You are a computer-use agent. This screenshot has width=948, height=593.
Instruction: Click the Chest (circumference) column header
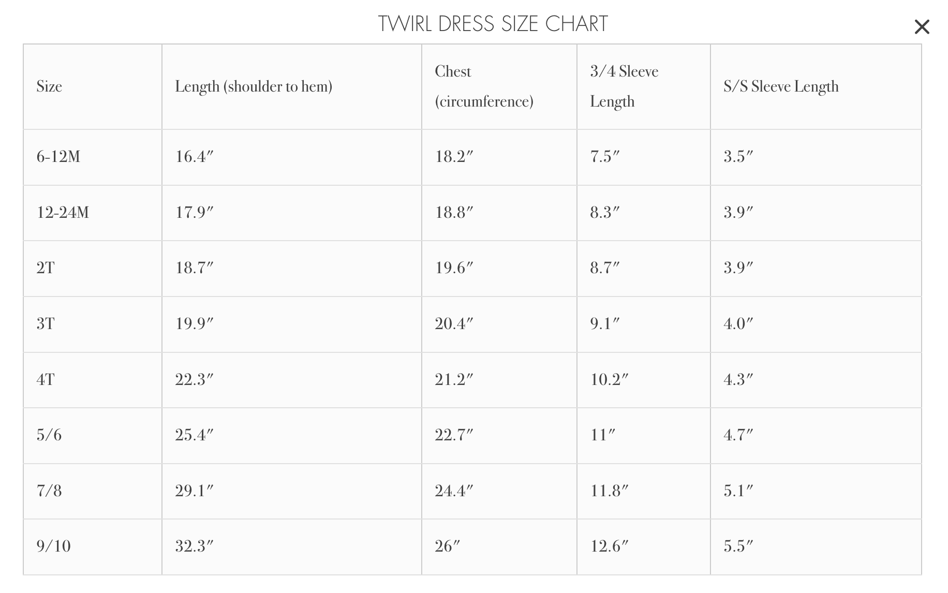tap(484, 86)
